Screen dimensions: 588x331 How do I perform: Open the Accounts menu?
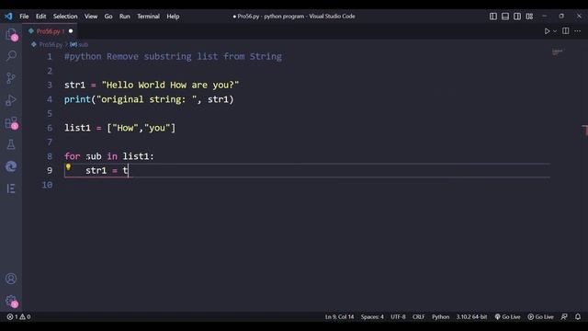11,279
